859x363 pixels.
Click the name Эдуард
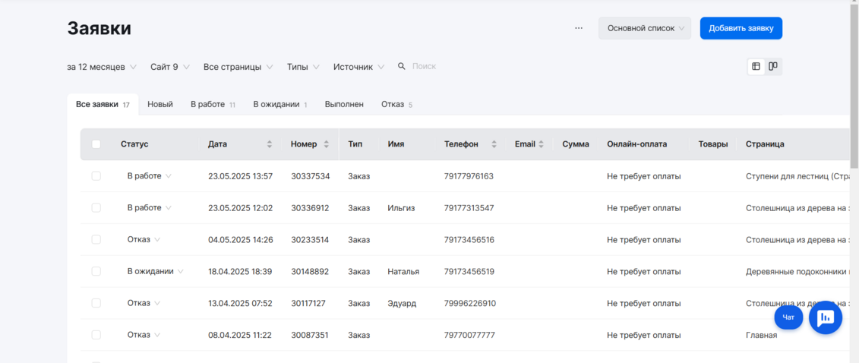click(402, 303)
